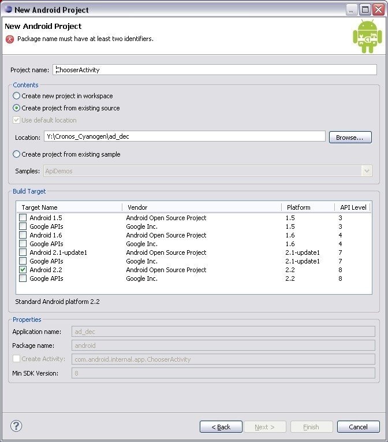Click 'Standard Android platform 2.2' description text

57,302
